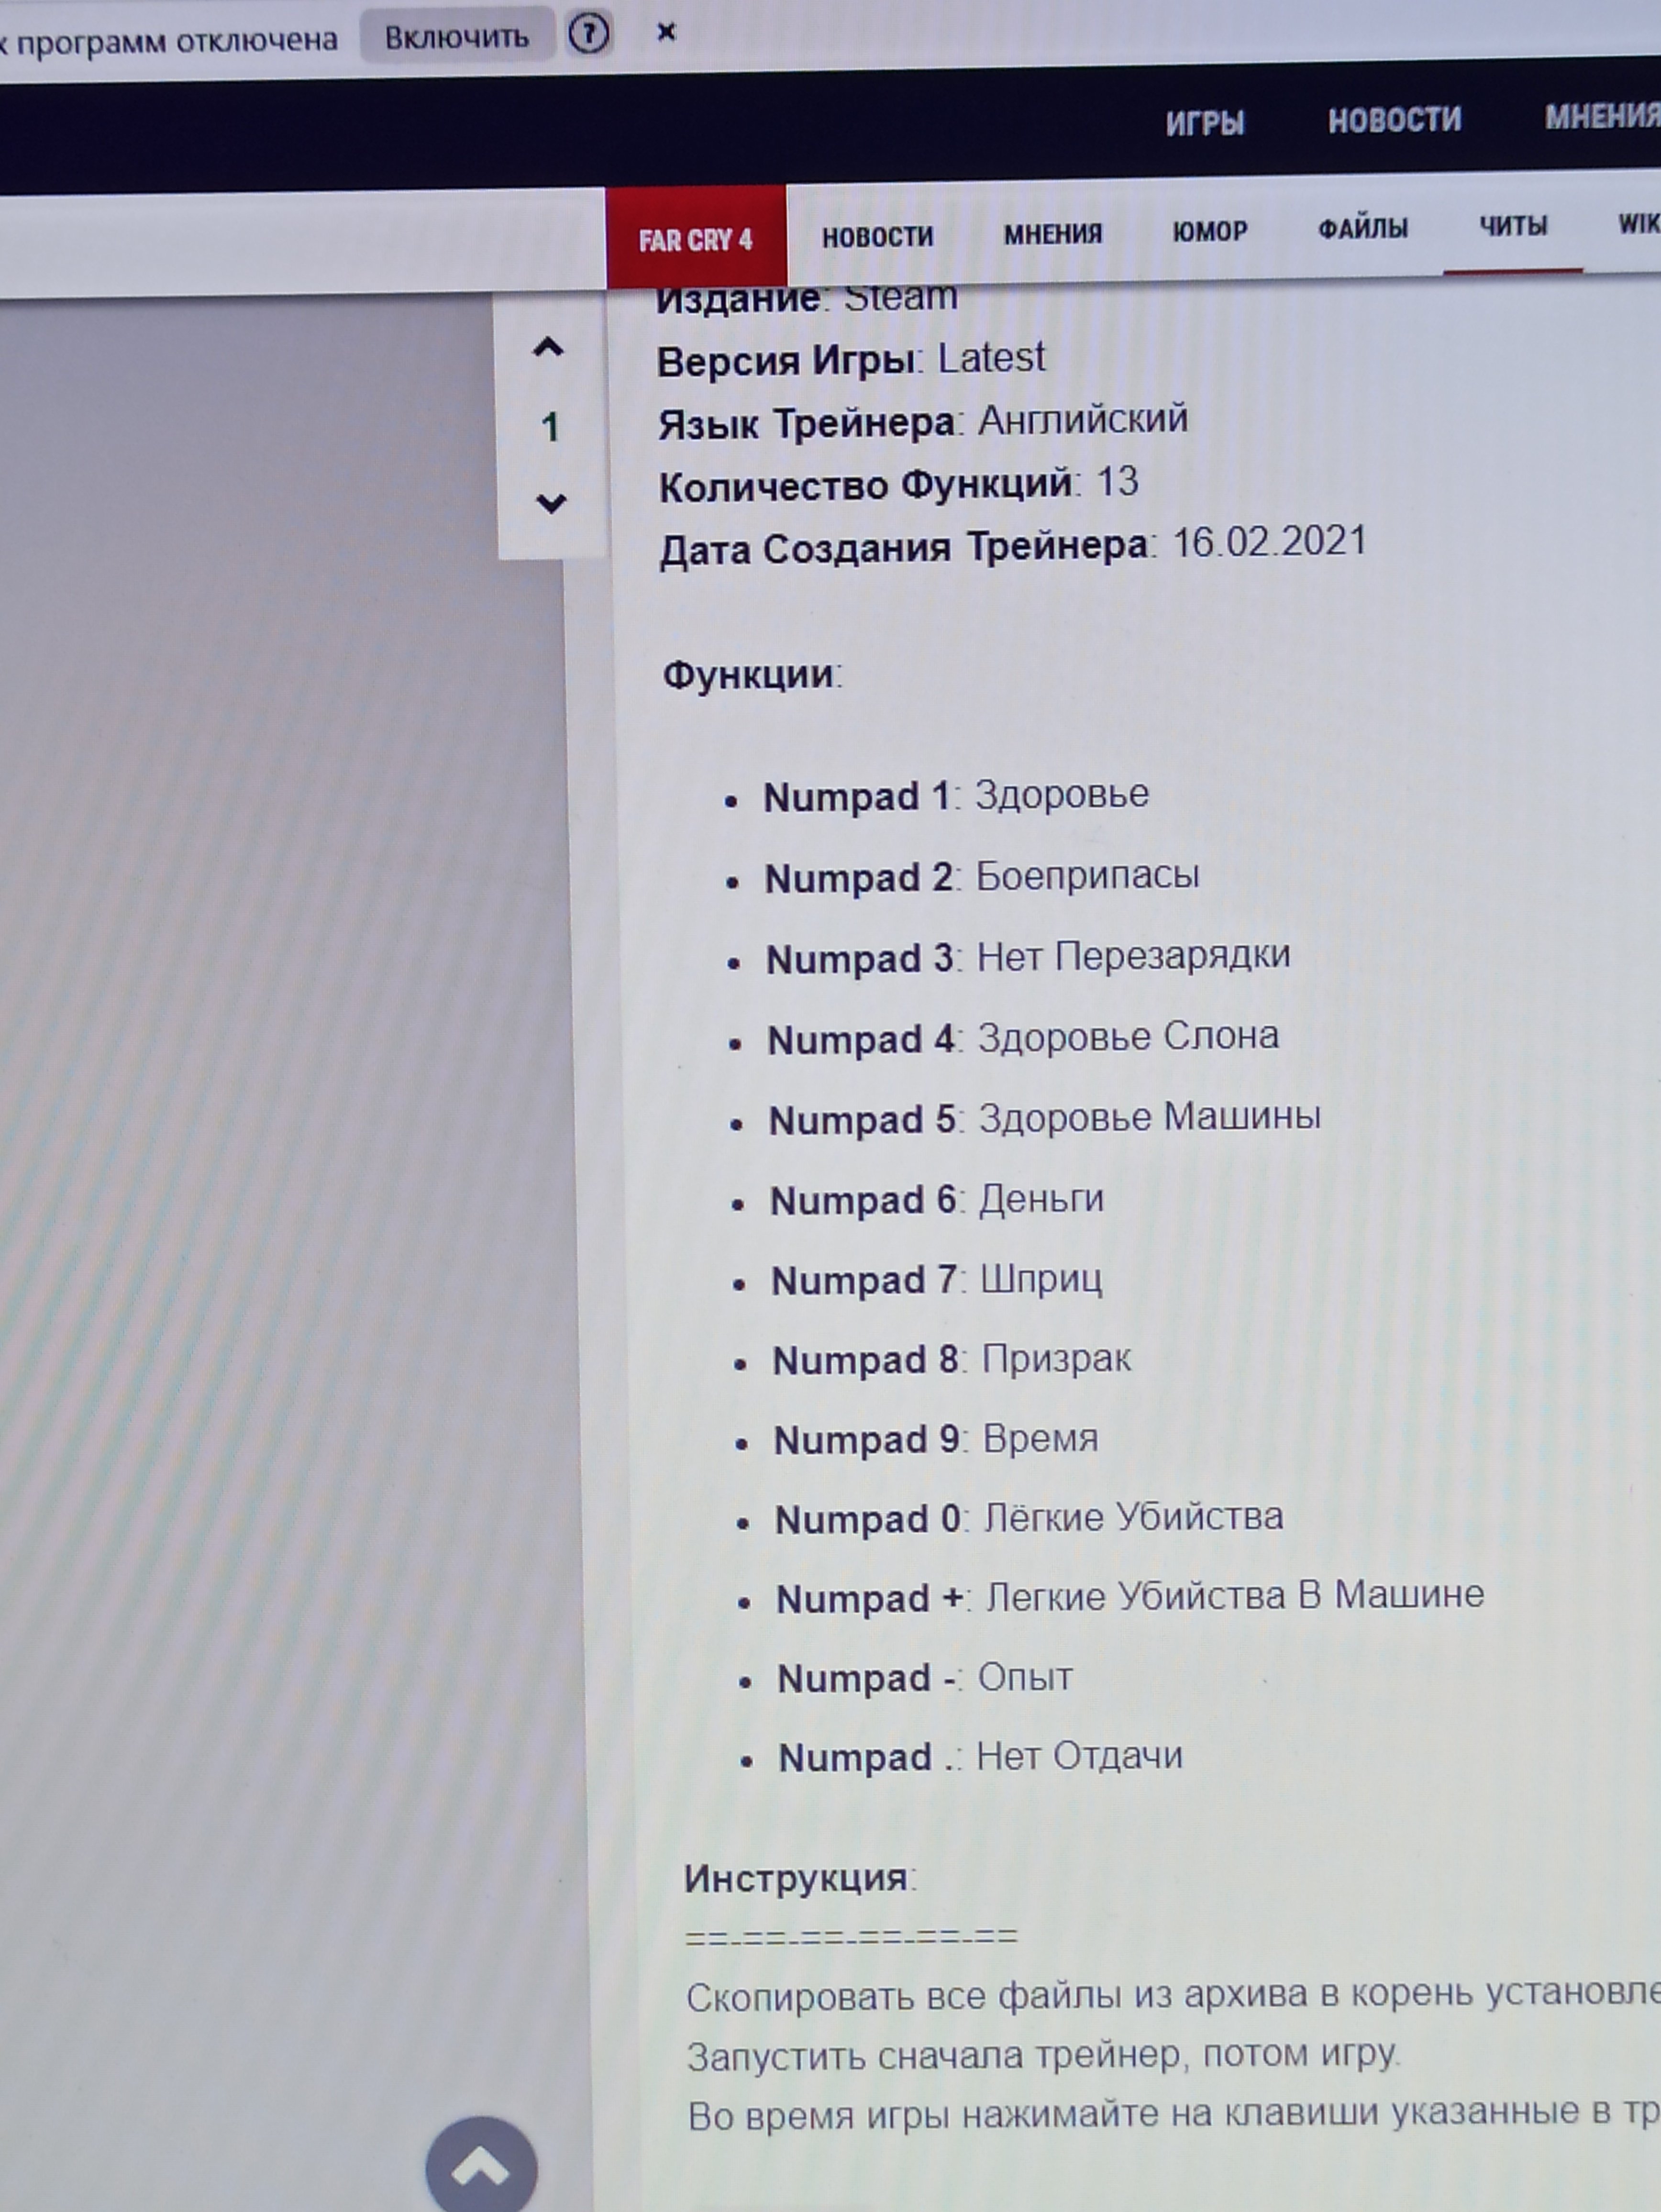Click the help question mark icon
This screenshot has width=1661, height=2212.
tap(589, 35)
